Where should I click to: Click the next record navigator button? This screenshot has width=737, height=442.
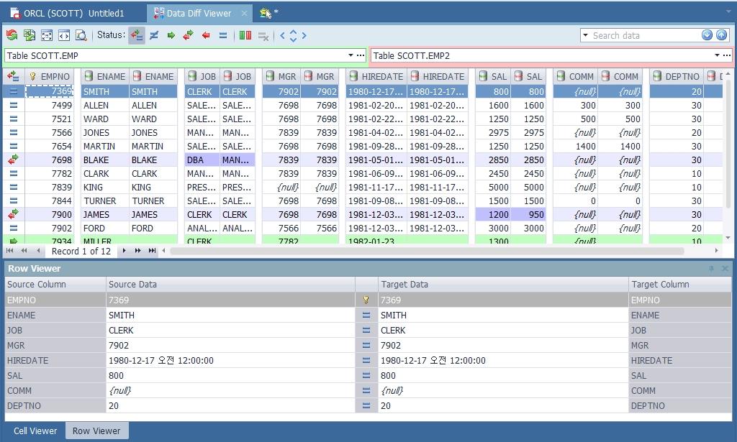[x=124, y=251]
